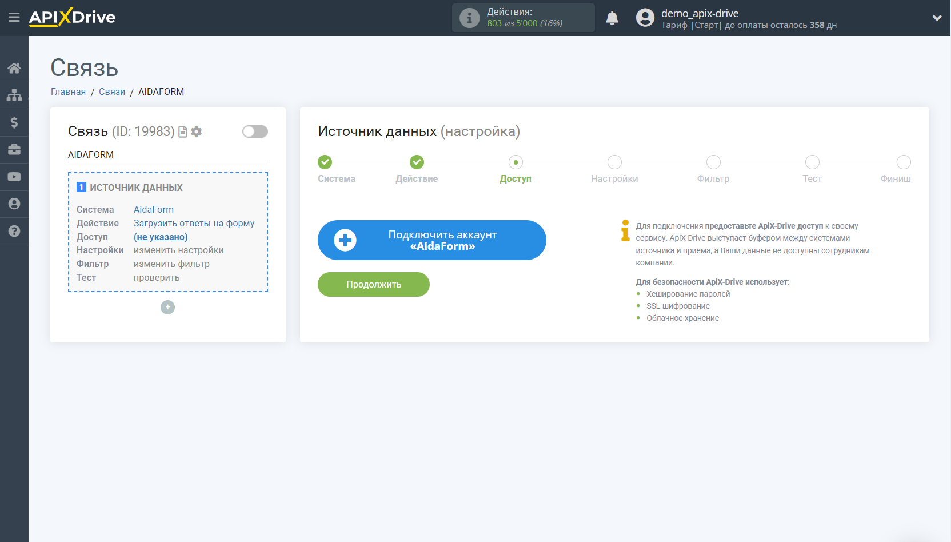Click проверить test link
Image resolution: width=951 pixels, height=542 pixels.
(157, 278)
